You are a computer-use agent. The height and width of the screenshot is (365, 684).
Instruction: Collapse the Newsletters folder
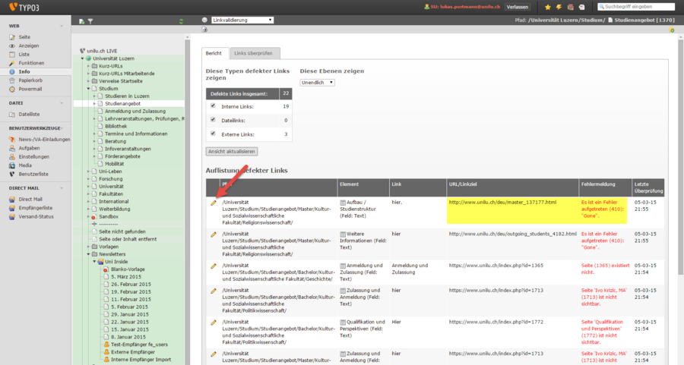point(89,254)
